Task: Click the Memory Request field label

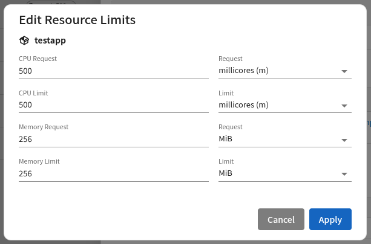Action: [44, 127]
